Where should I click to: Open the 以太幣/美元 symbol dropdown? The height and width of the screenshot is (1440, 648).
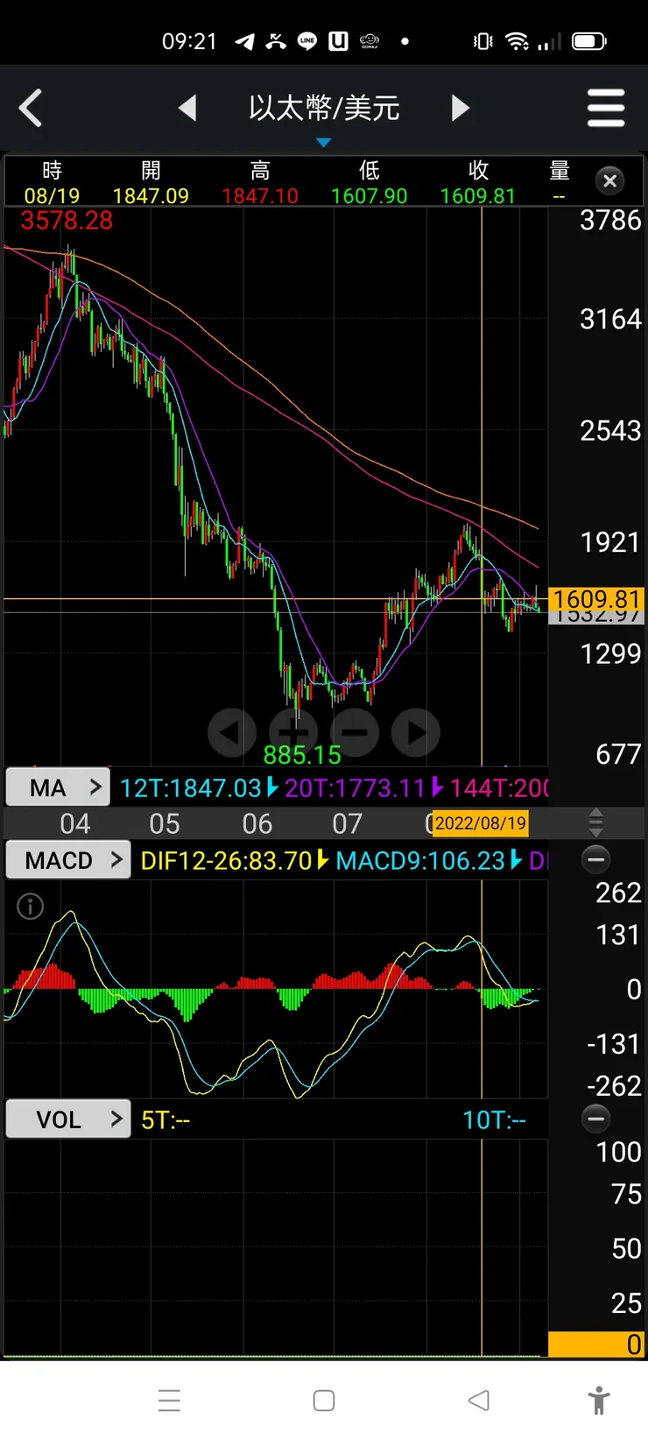click(324, 109)
